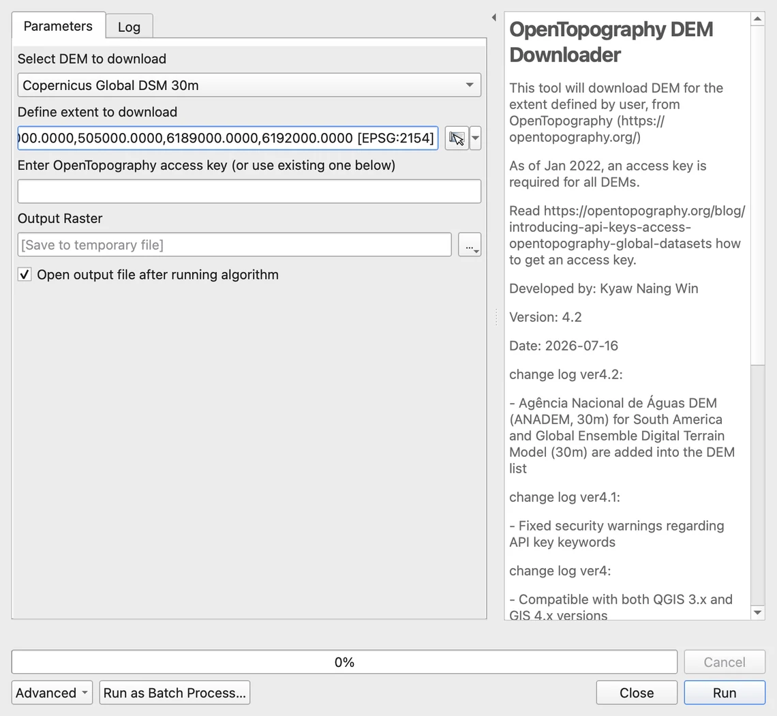This screenshot has width=777, height=716.
Task: Click the Output Raster path field
Action: click(x=234, y=244)
